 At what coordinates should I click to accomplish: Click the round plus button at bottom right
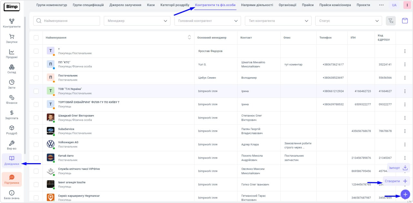pos(405,194)
